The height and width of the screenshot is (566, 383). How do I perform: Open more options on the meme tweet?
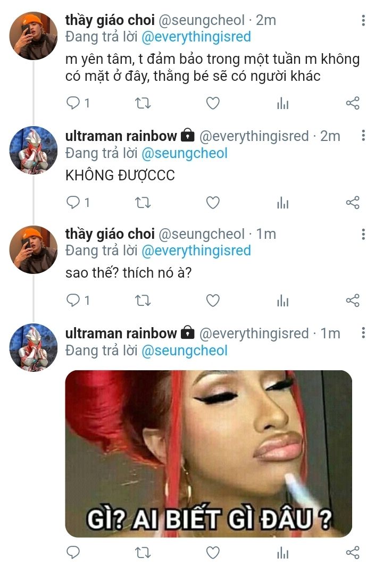pos(363,333)
